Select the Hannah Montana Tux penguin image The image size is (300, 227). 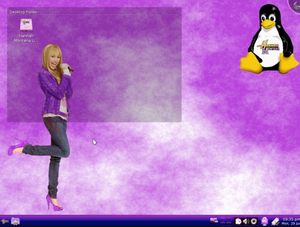[x=269, y=38]
